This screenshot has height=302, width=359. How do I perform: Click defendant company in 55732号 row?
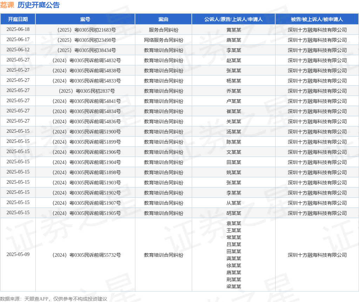(x=317, y=255)
